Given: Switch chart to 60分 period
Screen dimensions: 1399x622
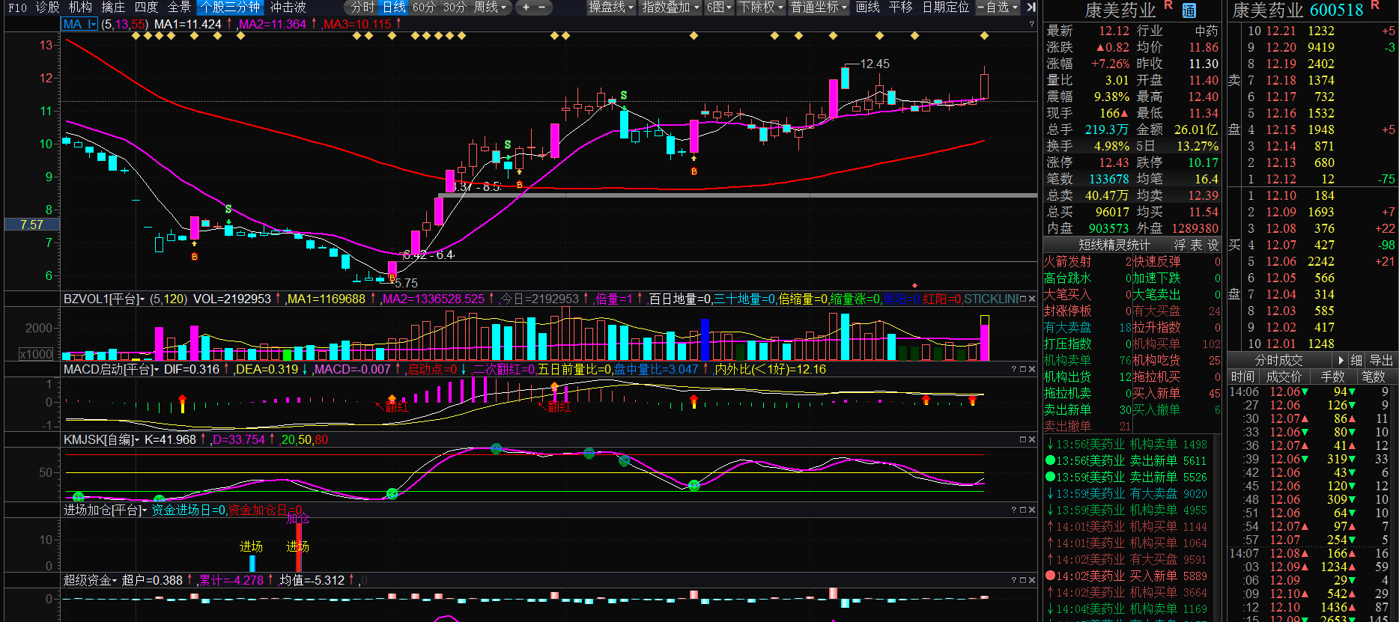Looking at the screenshot, I should (424, 7).
